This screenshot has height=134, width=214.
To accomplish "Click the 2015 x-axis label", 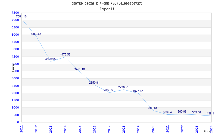I will coord(80,129).
